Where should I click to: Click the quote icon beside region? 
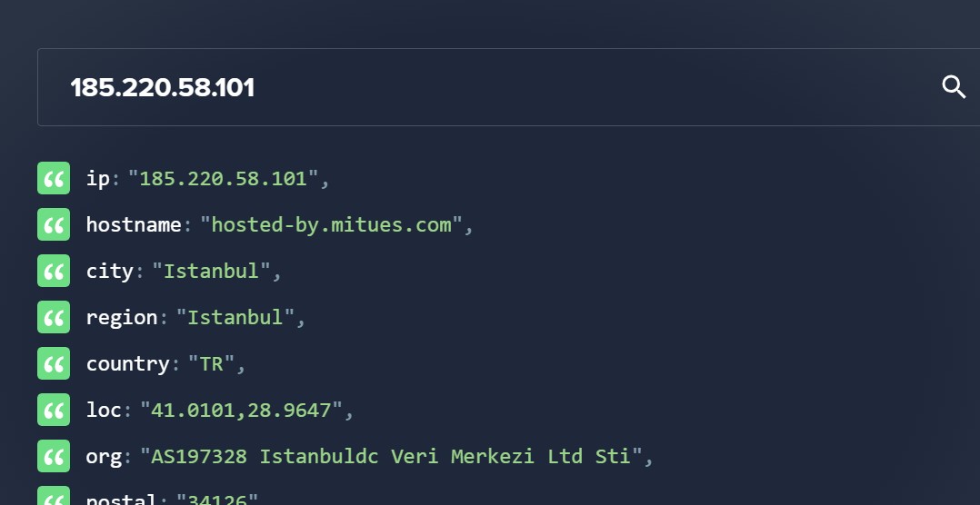click(54, 318)
